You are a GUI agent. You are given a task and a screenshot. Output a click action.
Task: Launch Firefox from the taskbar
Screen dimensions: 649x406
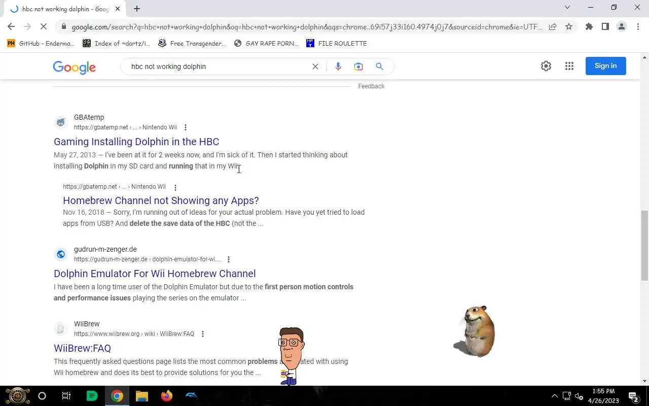click(166, 396)
